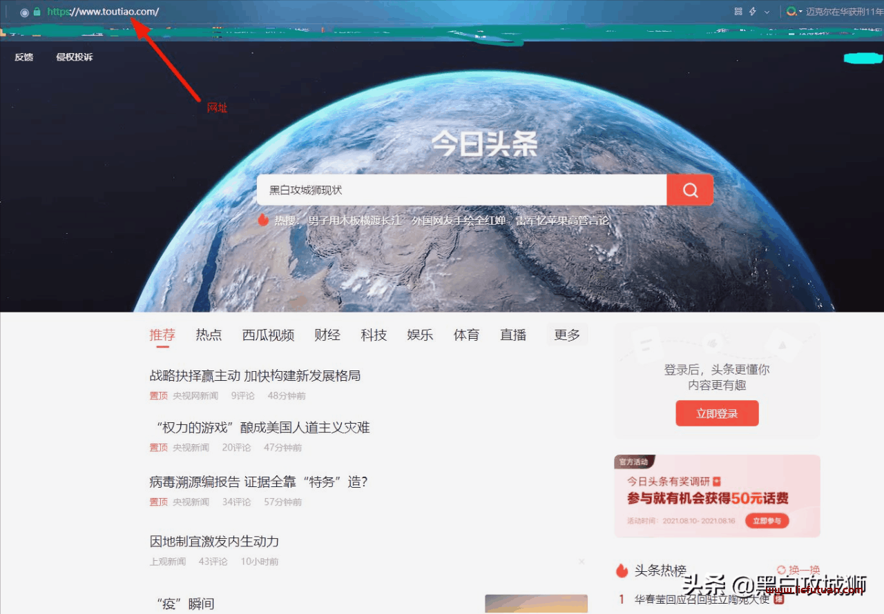Image resolution: width=884 pixels, height=614 pixels.
Task: Open the 反馈 feedback link
Action: [x=24, y=57]
